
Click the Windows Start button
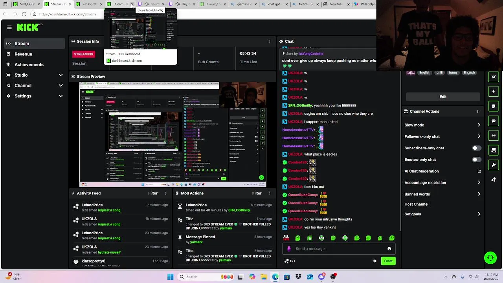170,277
